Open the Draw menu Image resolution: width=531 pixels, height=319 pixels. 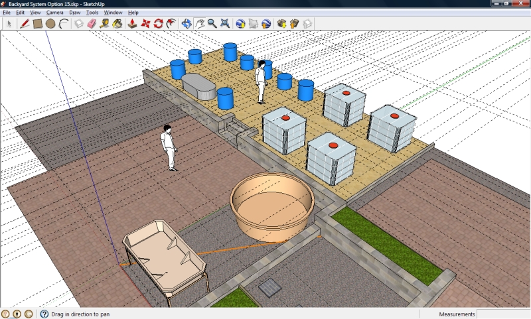(x=75, y=13)
